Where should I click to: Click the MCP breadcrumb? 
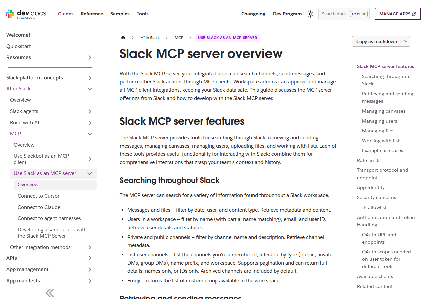coord(179,38)
